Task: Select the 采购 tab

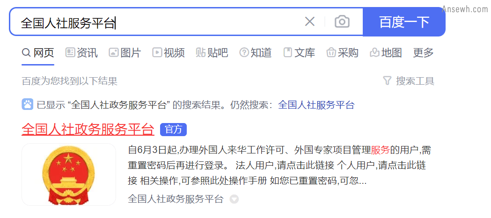Action: click(342, 52)
